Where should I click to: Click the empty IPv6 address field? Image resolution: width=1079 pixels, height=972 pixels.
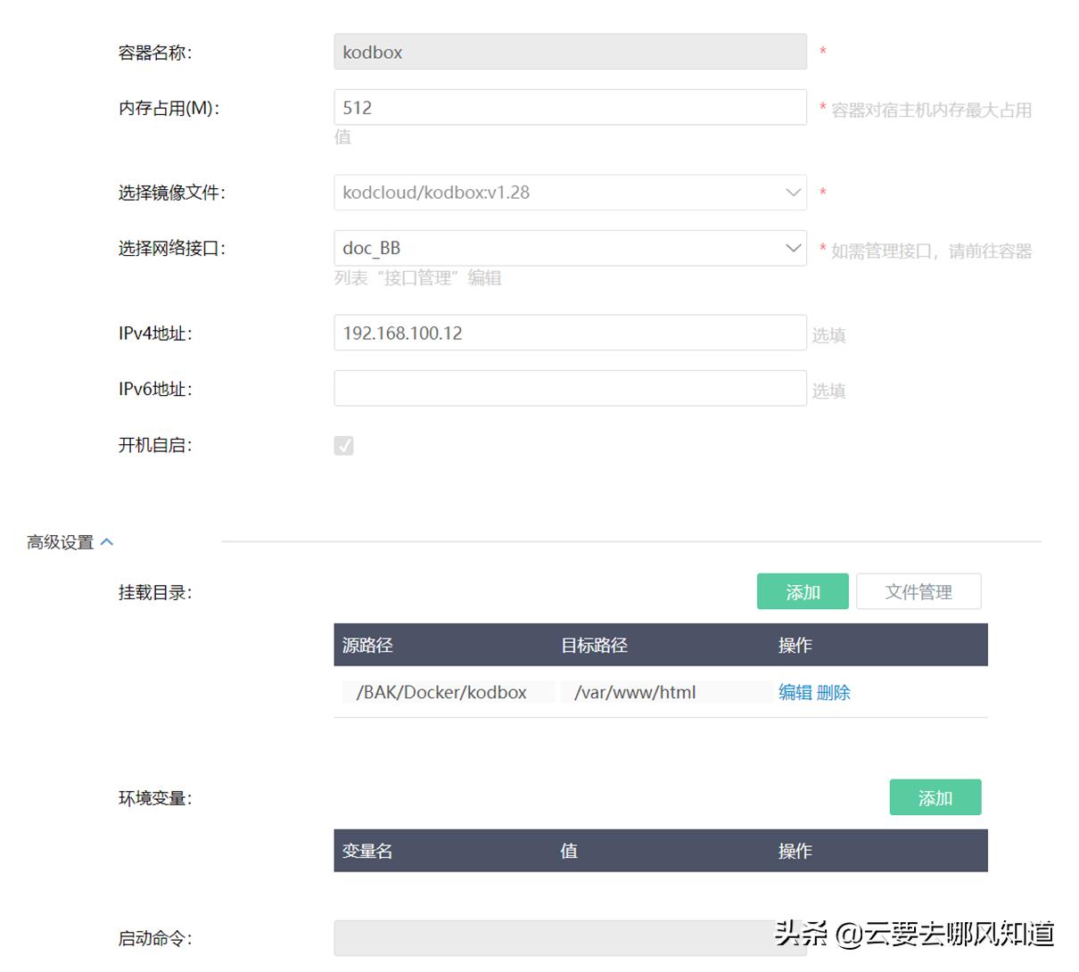point(571,387)
